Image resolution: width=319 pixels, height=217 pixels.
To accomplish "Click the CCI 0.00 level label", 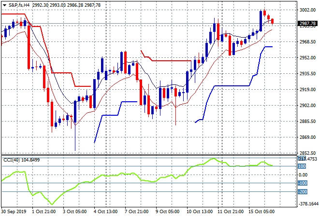I will pos(303,175).
